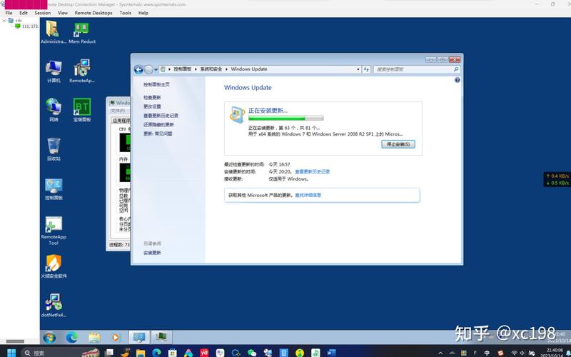The height and width of the screenshot is (357, 571).
Task: Select the dotNetFx4 installer desktop icon
Action: click(54, 306)
